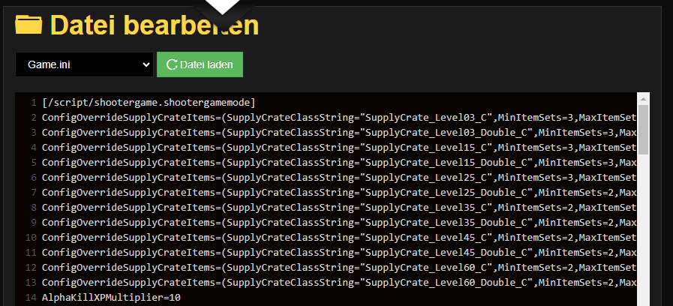Click the refresh icon in Datei laden button
The height and width of the screenshot is (306, 673).
[172, 64]
